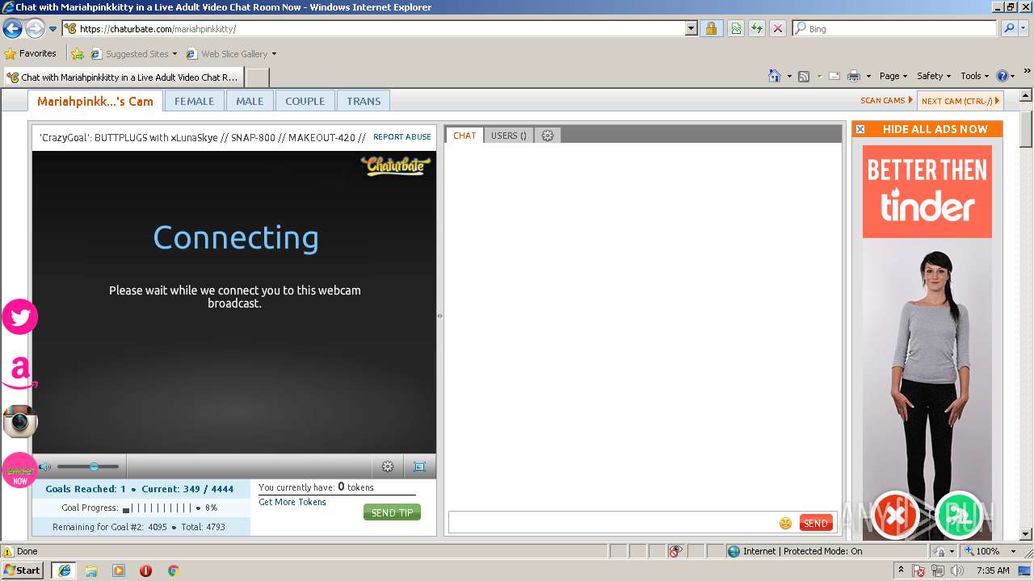Click the Compatibility View icon
The width and height of the screenshot is (1034, 581).
736,29
